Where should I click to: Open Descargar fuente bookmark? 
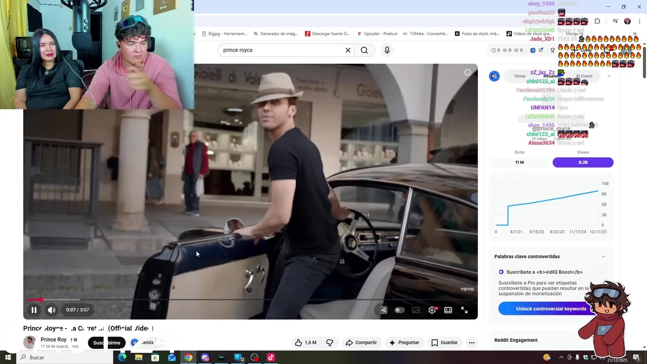pyautogui.click(x=327, y=34)
